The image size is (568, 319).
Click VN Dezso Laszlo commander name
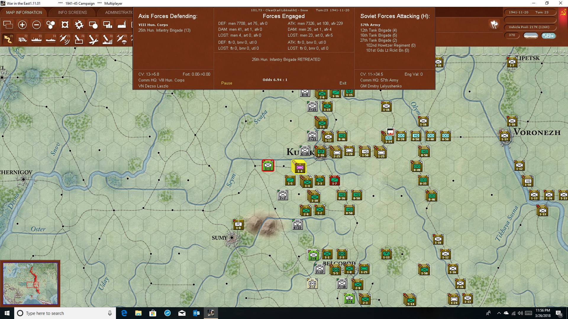pos(153,86)
